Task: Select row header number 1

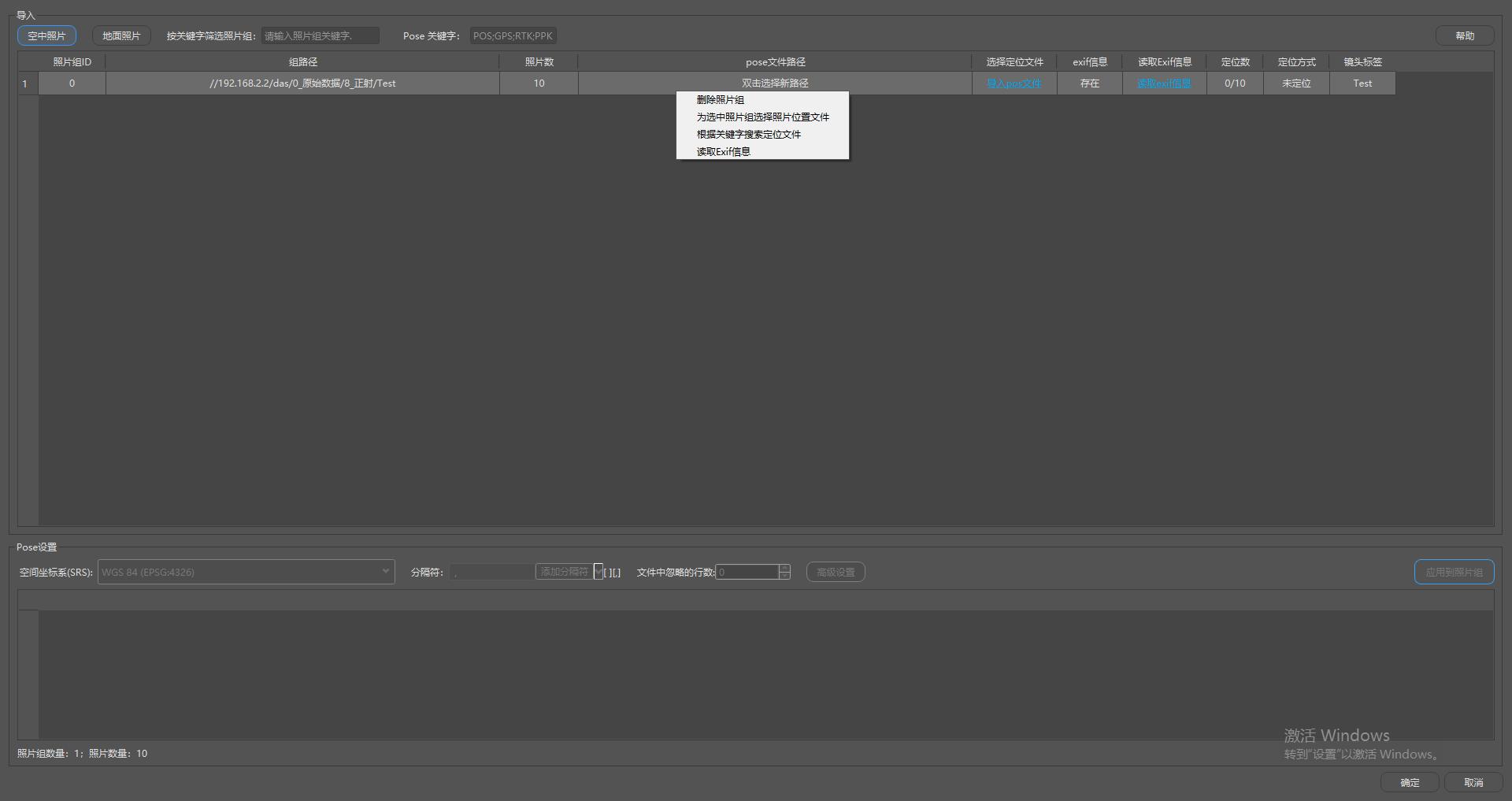Action: pos(28,83)
